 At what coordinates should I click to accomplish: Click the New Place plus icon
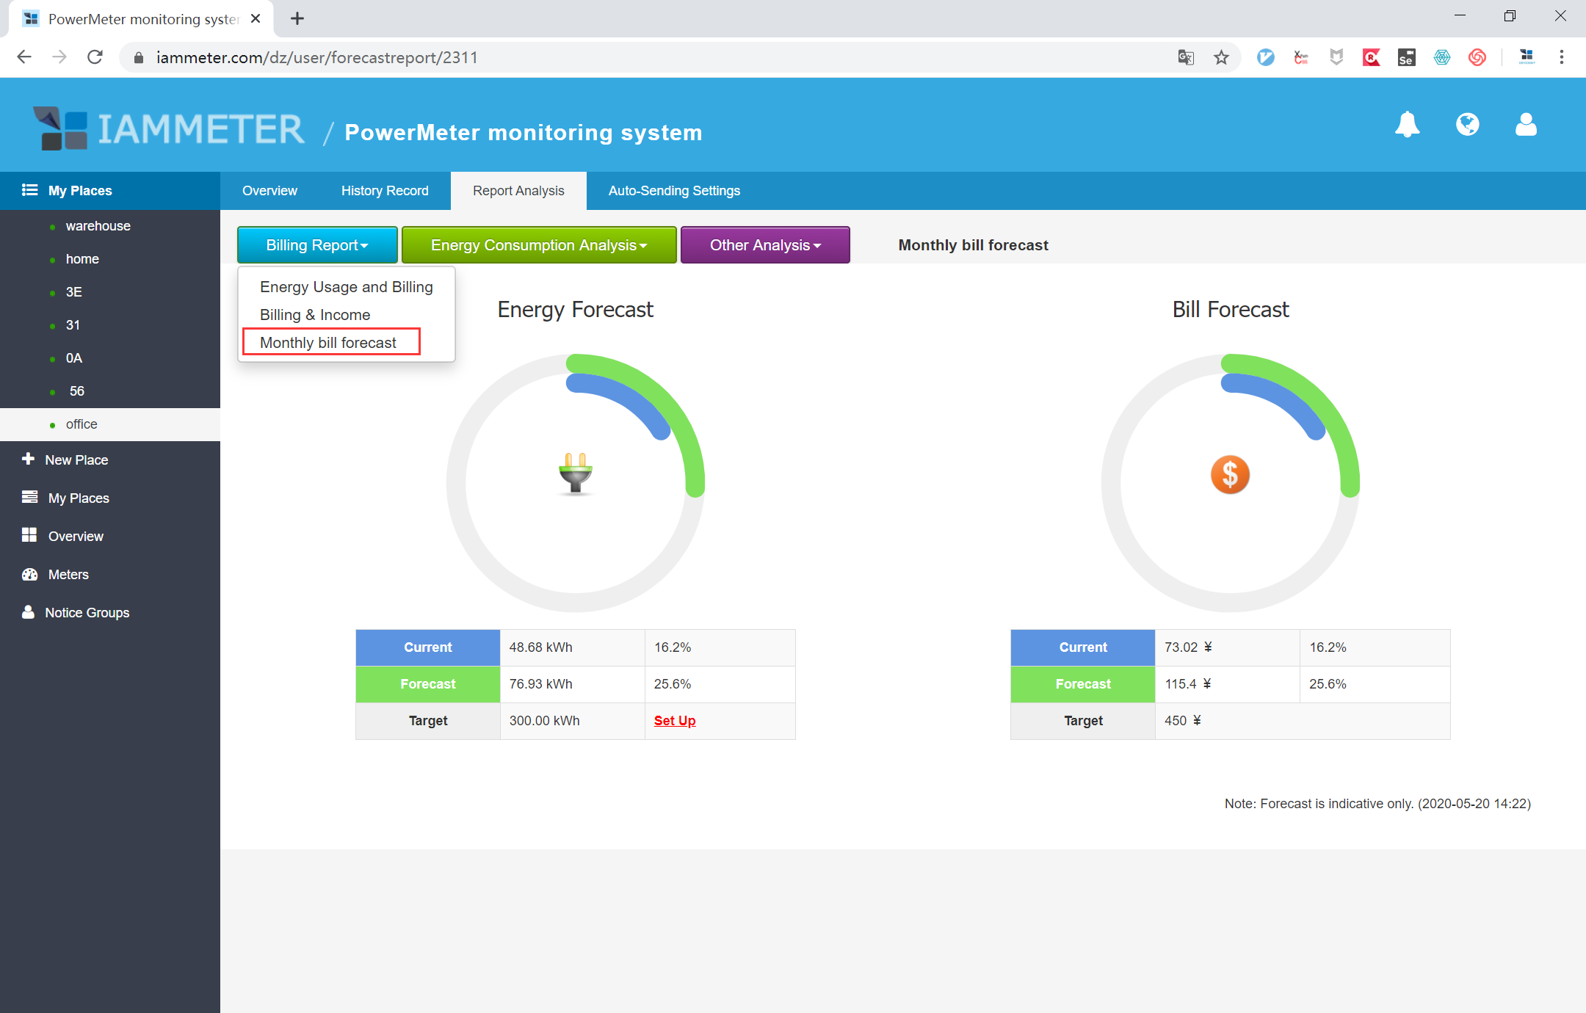pos(29,459)
